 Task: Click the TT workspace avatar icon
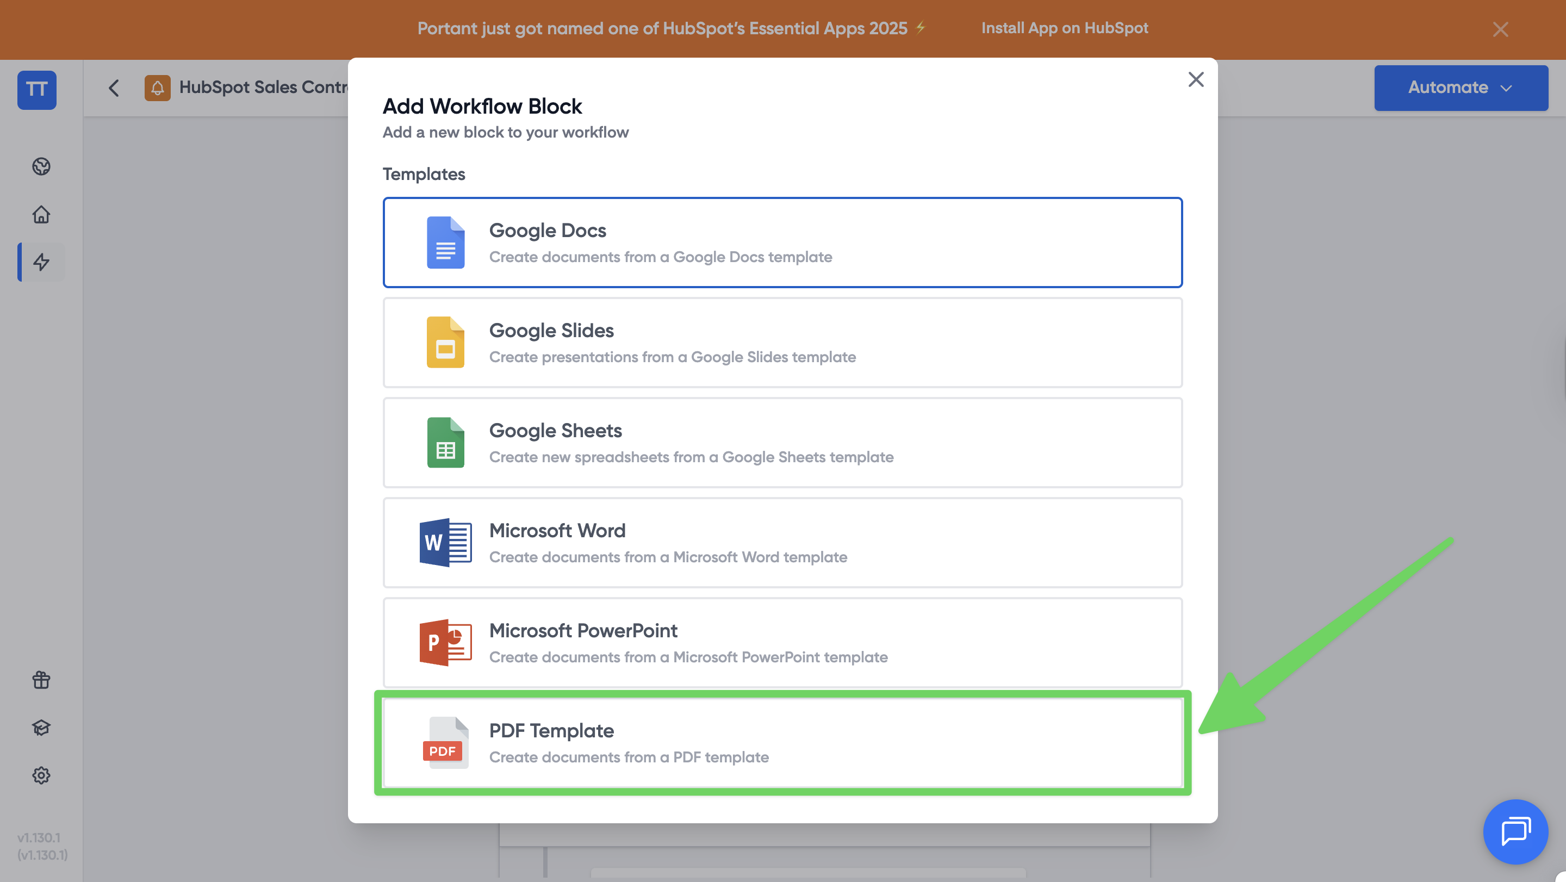[36, 90]
